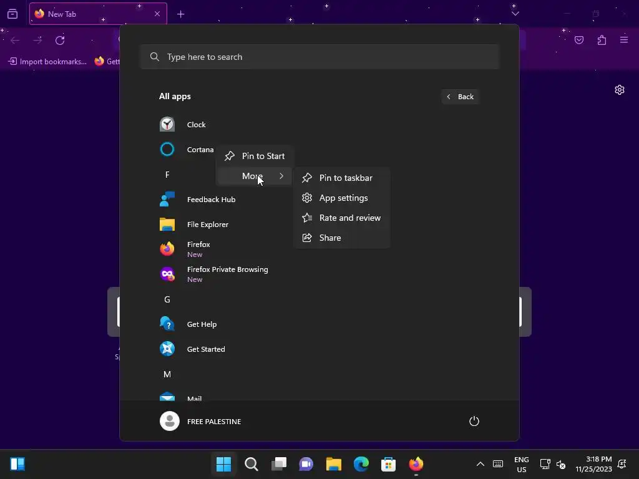Click the Type here to search field
Screen dimensions: 639x479
pyautogui.click(x=320, y=57)
